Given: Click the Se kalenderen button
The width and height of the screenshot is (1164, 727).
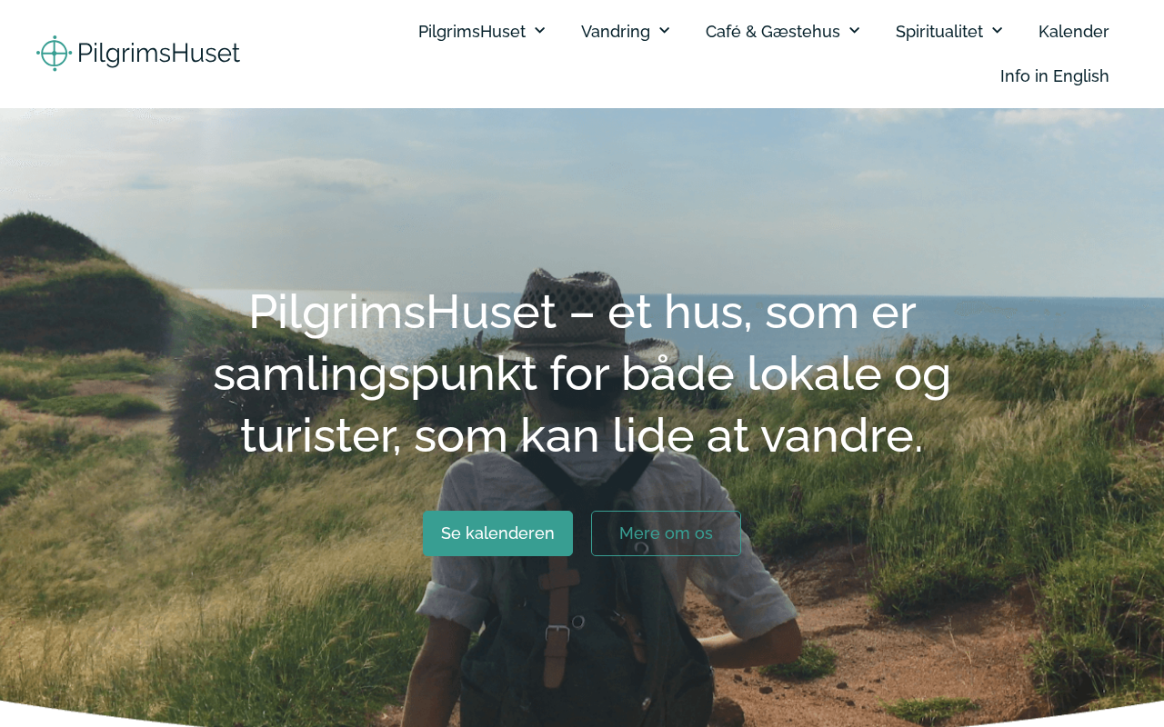Looking at the screenshot, I should pyautogui.click(x=497, y=533).
